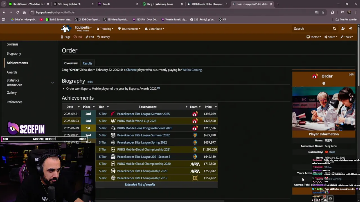
Task: Click PUBG Mobile World Cup 2025 logo icon
Action: point(113,121)
